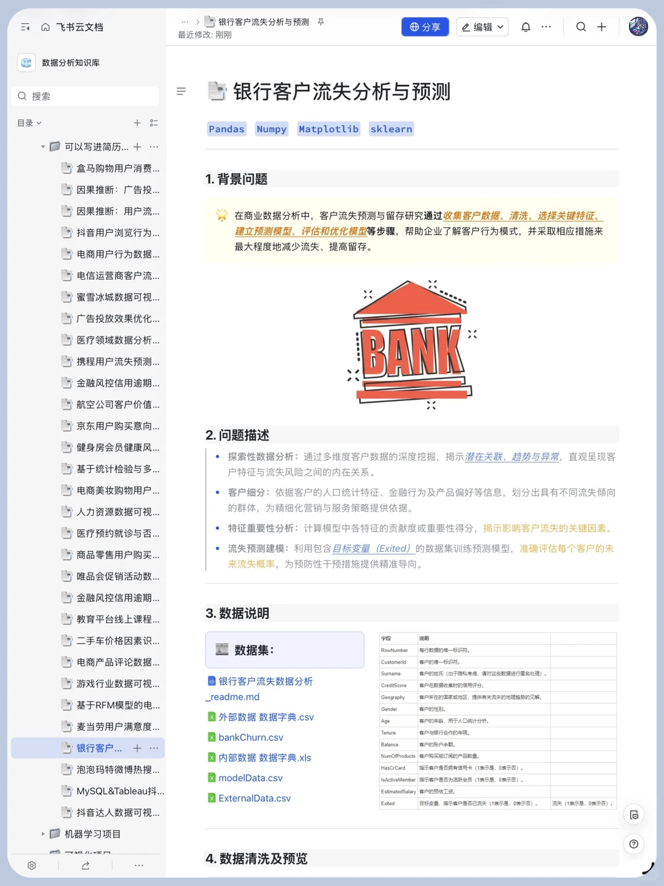Open sidebar bottom more options ellipsis
The height and width of the screenshot is (886, 664).
[x=139, y=866]
